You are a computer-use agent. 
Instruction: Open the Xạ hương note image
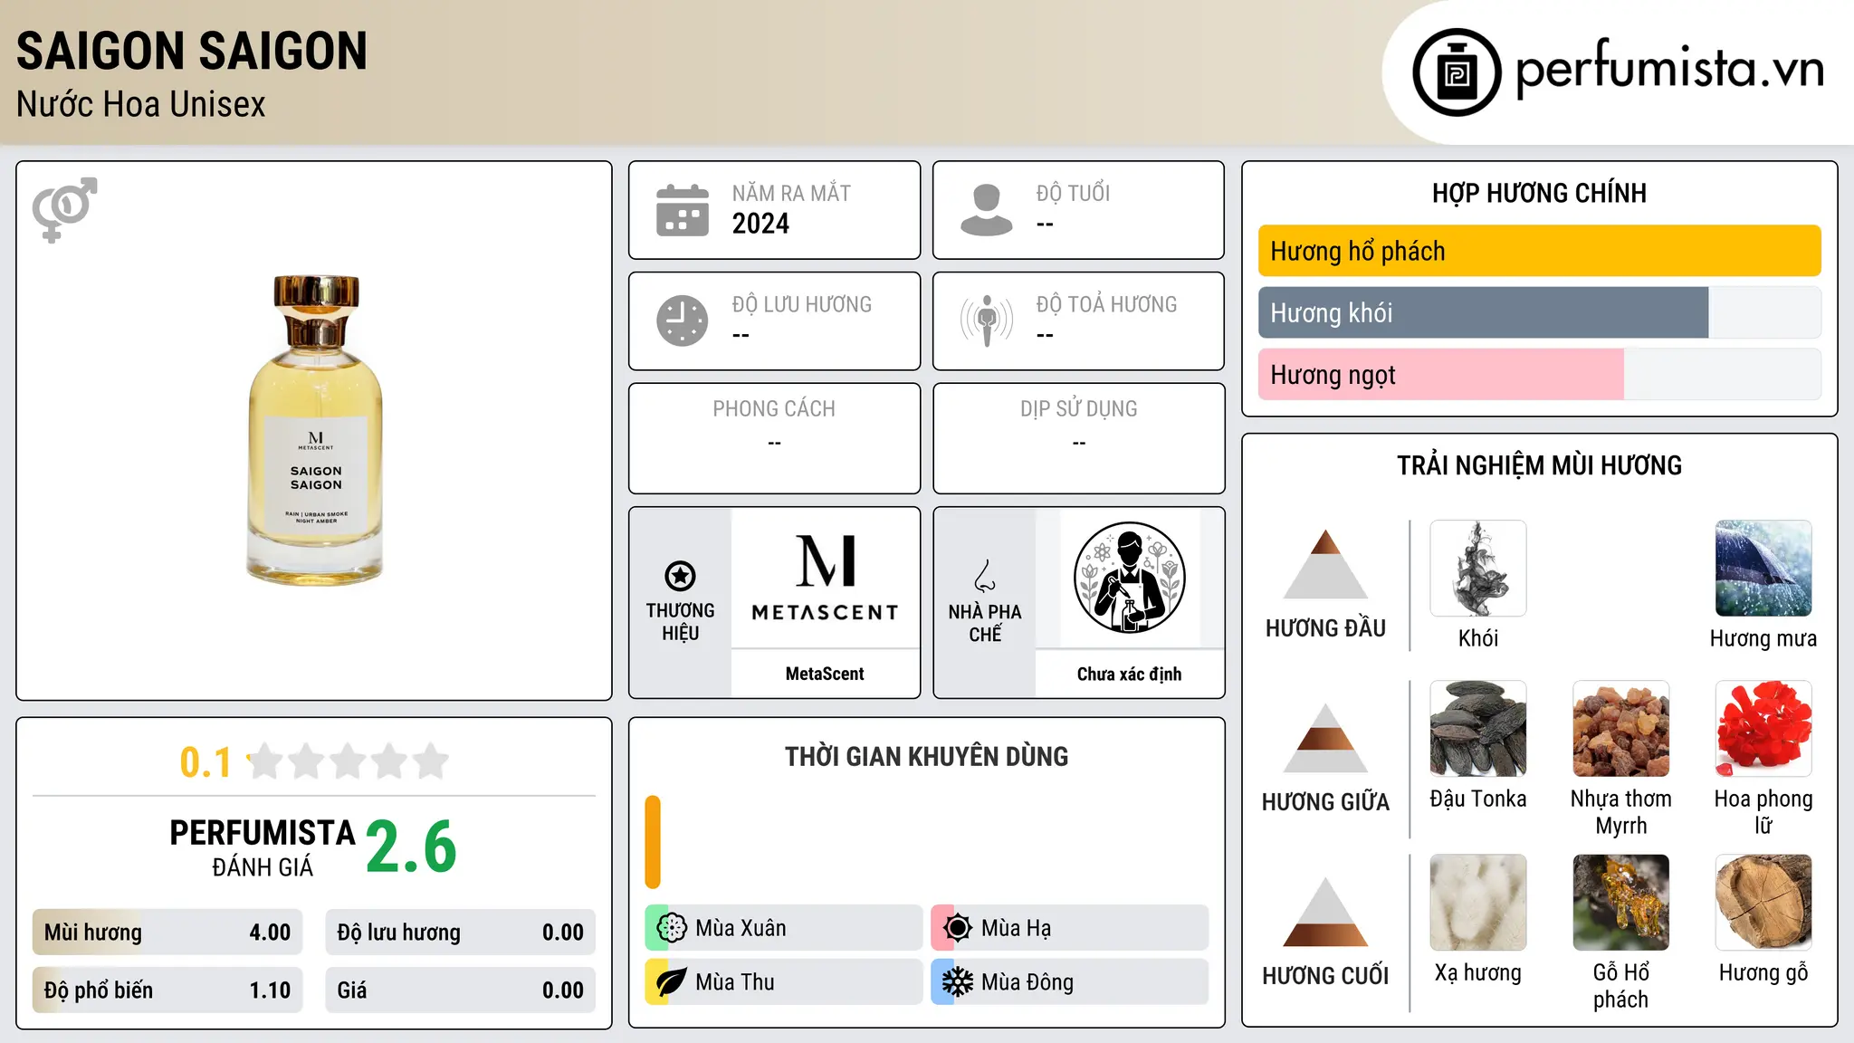(x=1478, y=903)
